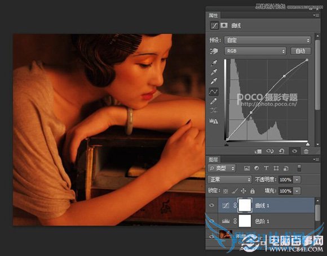
Task: Filter layers by shape layers icon
Action: (276, 168)
